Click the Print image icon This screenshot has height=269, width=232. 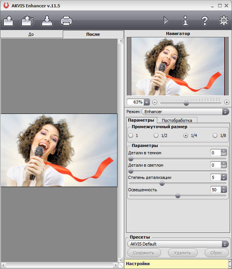66,21
